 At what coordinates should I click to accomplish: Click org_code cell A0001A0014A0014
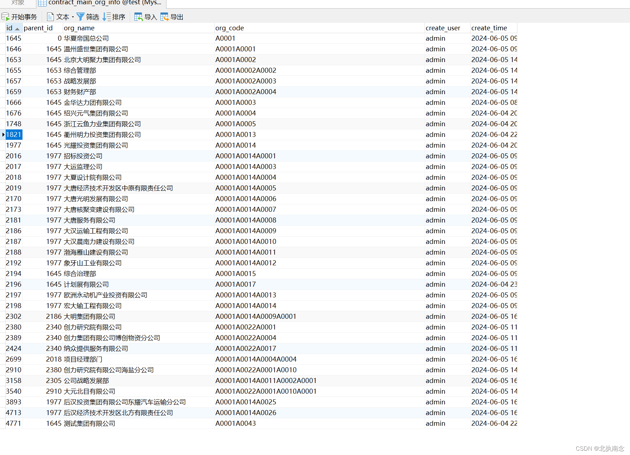[x=319, y=306]
